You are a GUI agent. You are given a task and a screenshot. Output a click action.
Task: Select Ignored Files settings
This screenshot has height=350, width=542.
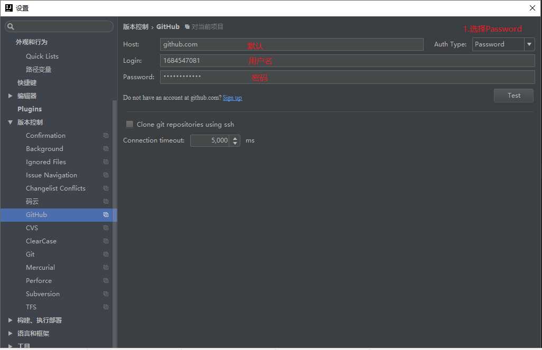point(46,162)
